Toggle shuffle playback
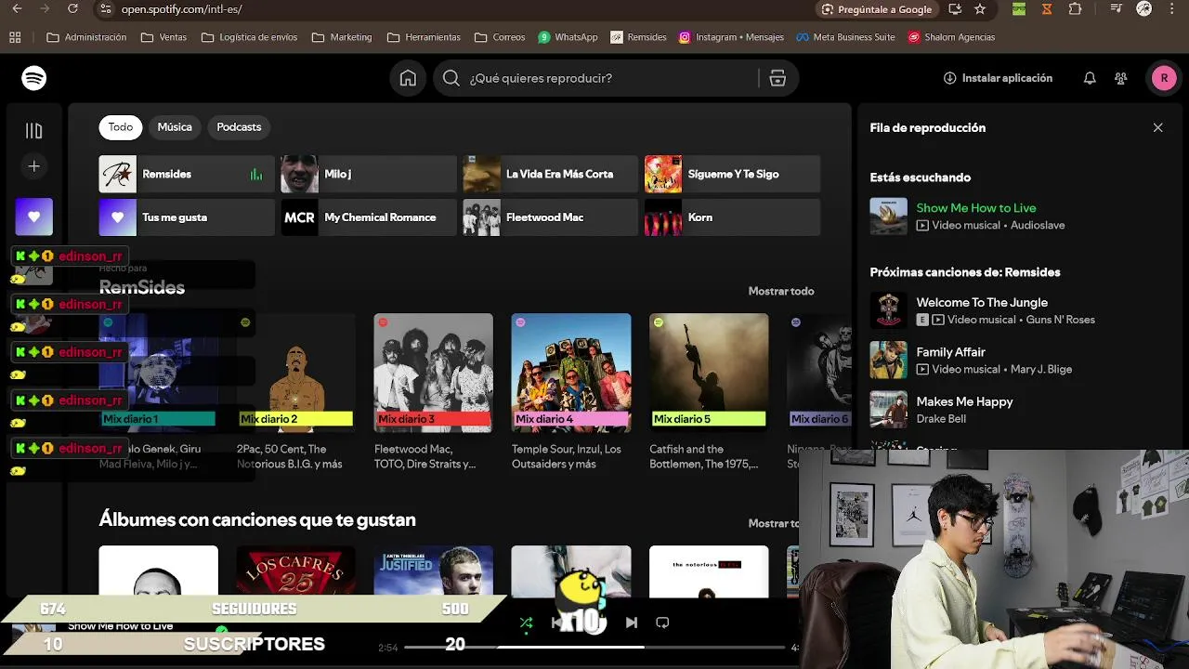The width and height of the screenshot is (1189, 669). (527, 623)
